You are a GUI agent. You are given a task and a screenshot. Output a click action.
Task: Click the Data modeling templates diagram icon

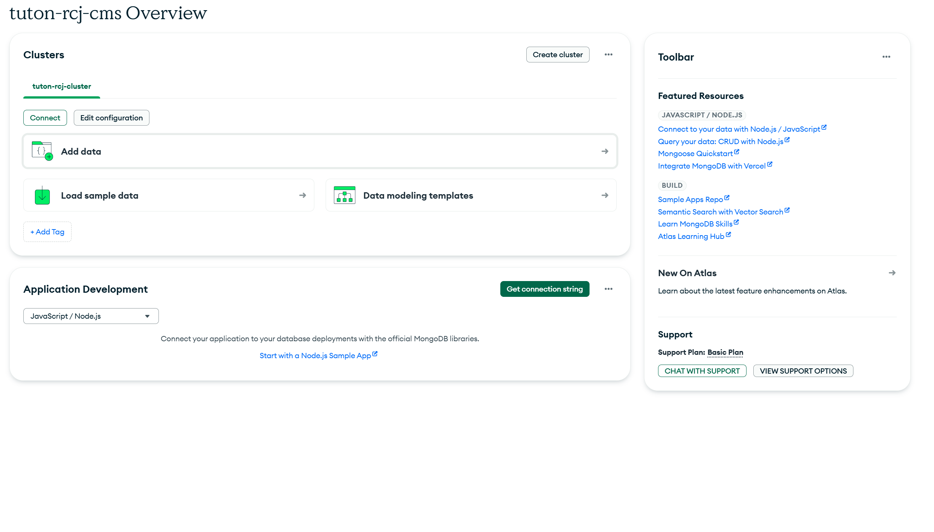[x=344, y=195]
